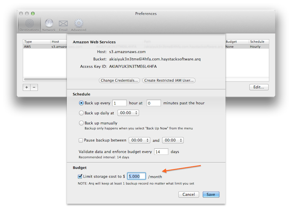Cancel the destination settings sheet
Screen dimensions: 292x207
(x=188, y=194)
